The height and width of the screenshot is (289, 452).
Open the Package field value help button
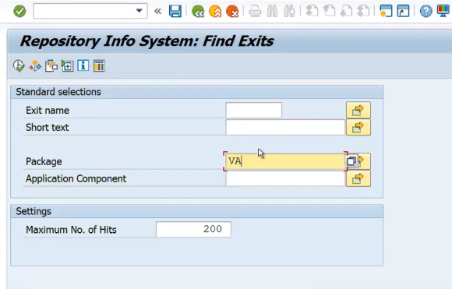tap(351, 161)
